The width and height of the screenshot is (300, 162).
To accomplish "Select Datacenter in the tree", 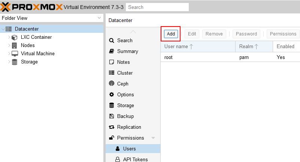I will (x=52, y=29).
